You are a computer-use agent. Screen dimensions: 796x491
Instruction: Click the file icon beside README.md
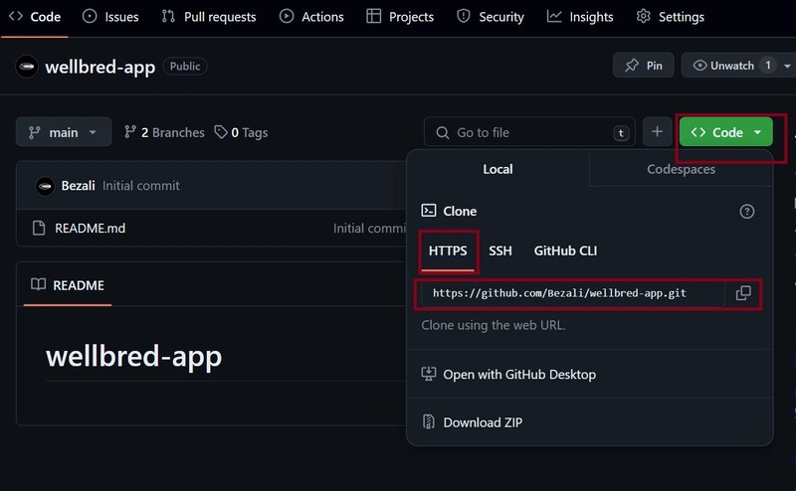[39, 229]
